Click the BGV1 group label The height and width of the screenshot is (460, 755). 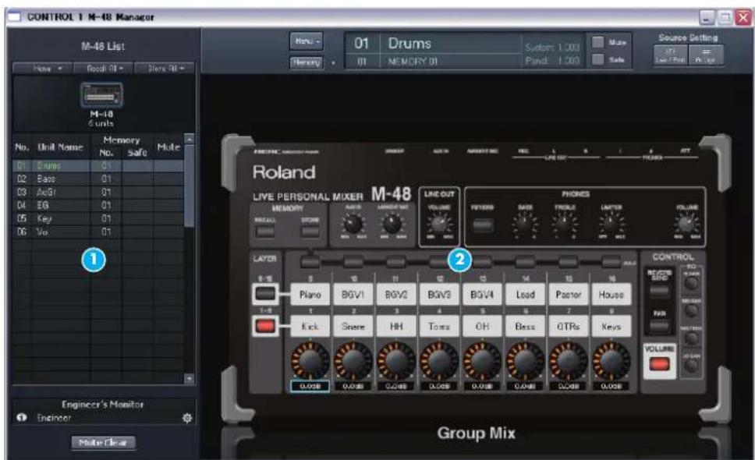pos(353,294)
